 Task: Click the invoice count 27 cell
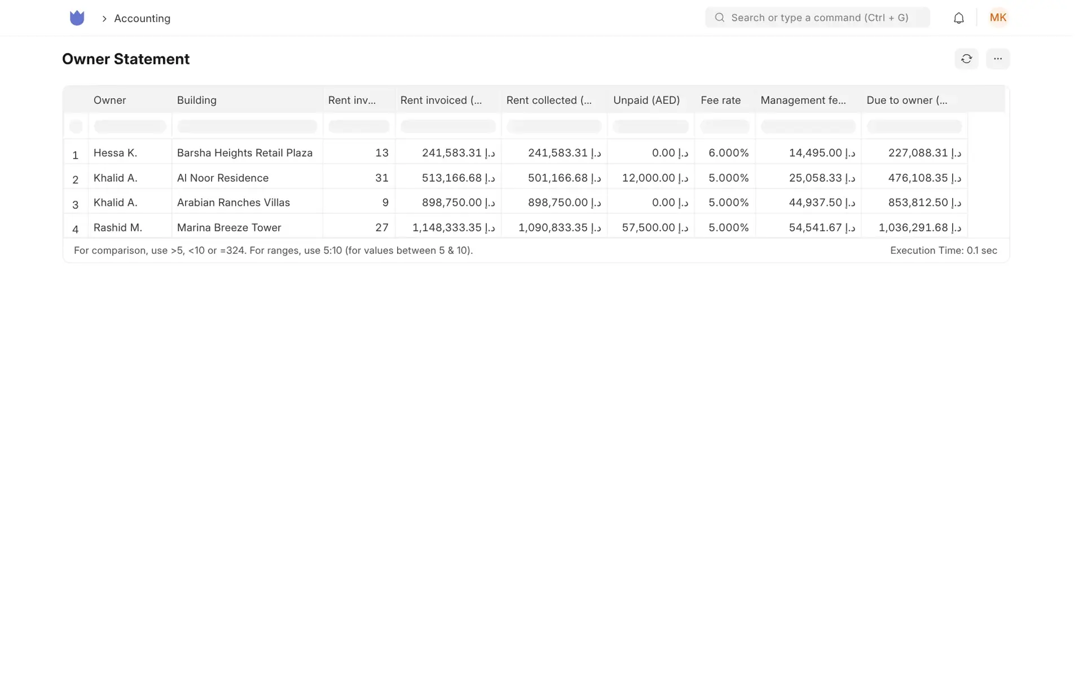pos(359,227)
